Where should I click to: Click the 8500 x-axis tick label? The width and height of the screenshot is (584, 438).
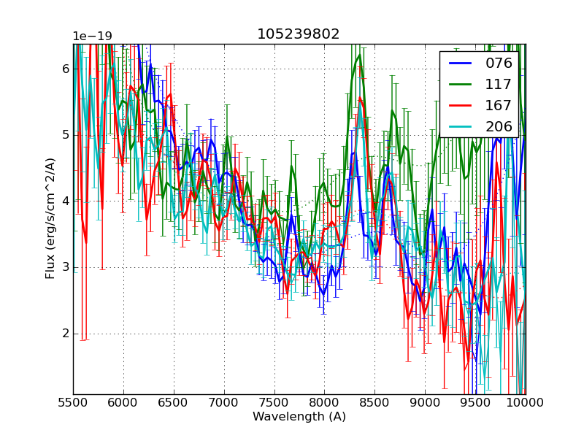pyautogui.click(x=374, y=402)
